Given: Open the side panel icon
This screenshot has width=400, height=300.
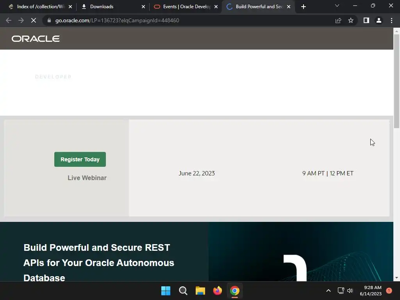Looking at the screenshot, I should [366, 20].
